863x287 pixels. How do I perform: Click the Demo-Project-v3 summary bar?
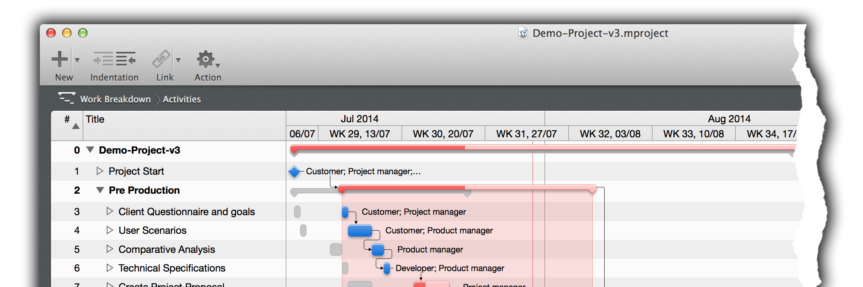pyautogui.click(x=543, y=148)
